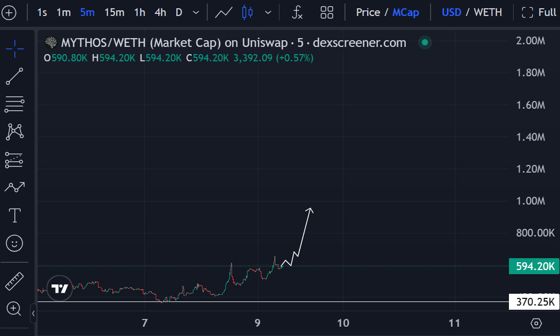This screenshot has height=336, width=560.
Task: Switch to the 4h timeframe
Action: (160, 12)
